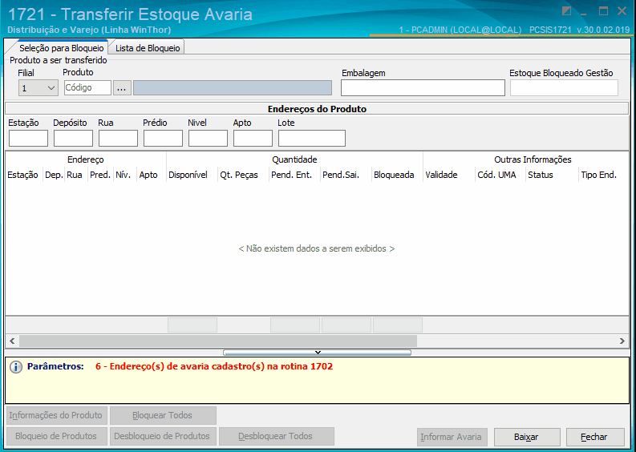
Task: Sort by Dep. column header
Action: coord(54,175)
